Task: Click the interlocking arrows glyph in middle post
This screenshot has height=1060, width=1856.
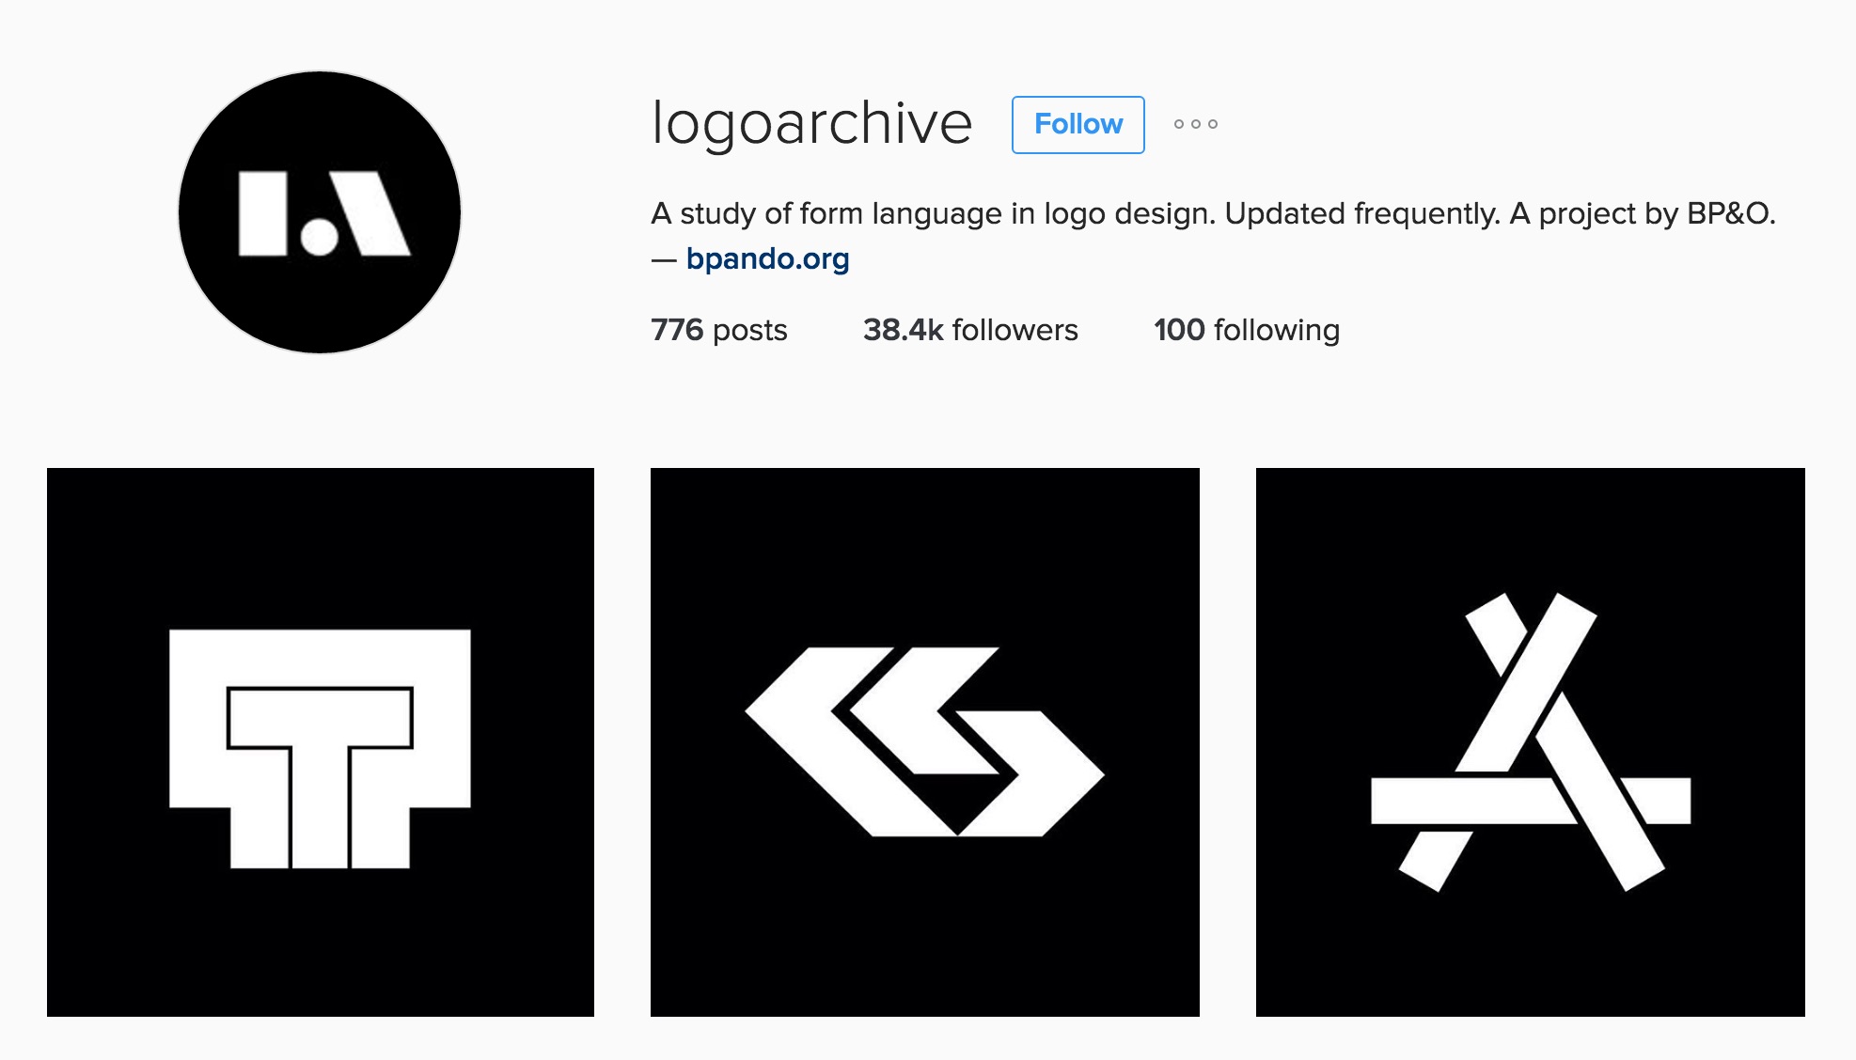Action: (x=925, y=741)
